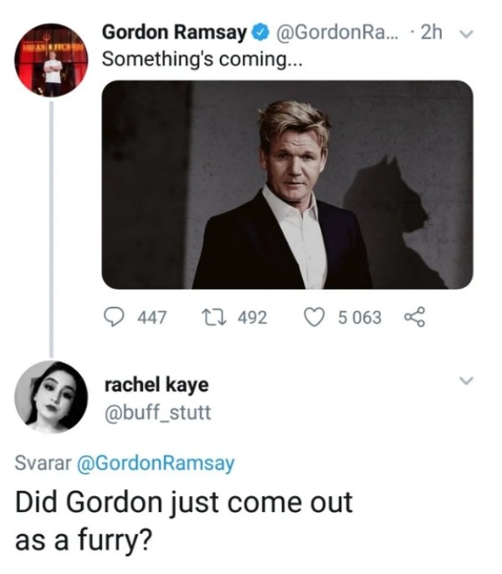Click the 492 retweets count
Image resolution: width=502 pixels, height=574 pixels.
[252, 317]
